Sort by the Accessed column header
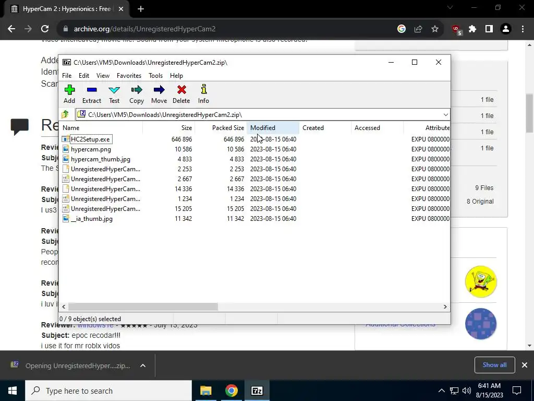534x401 pixels. [x=377, y=128]
